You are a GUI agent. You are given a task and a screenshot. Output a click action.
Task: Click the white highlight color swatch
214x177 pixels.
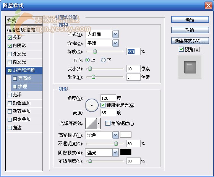(126, 135)
